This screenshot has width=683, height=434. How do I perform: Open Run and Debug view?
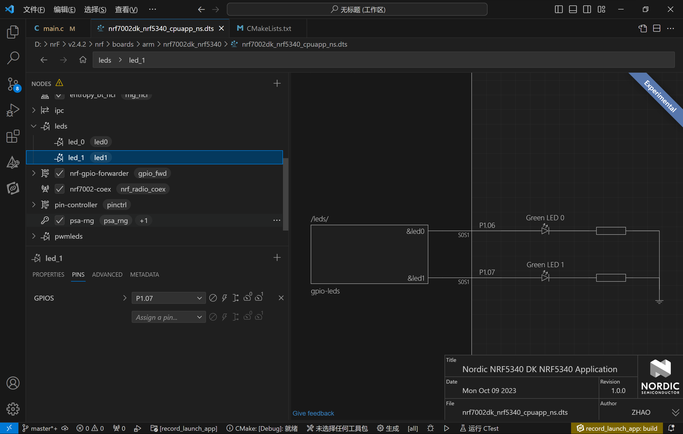tap(13, 110)
